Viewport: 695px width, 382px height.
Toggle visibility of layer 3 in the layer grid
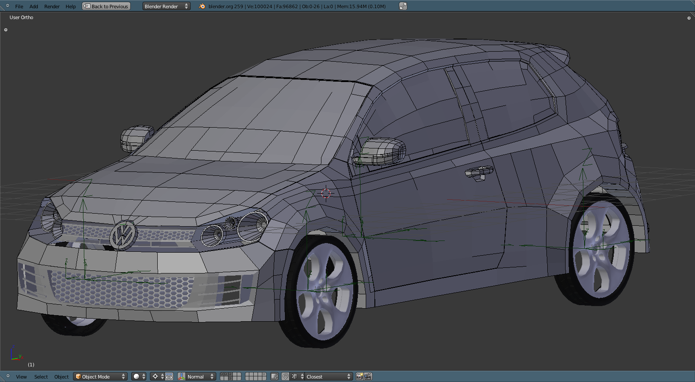(230, 374)
